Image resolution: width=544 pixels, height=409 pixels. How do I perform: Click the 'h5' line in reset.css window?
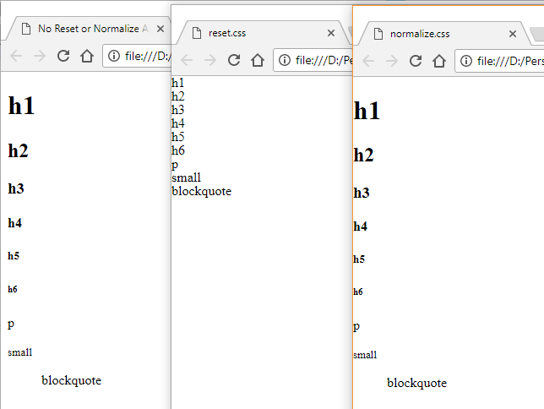point(178,137)
